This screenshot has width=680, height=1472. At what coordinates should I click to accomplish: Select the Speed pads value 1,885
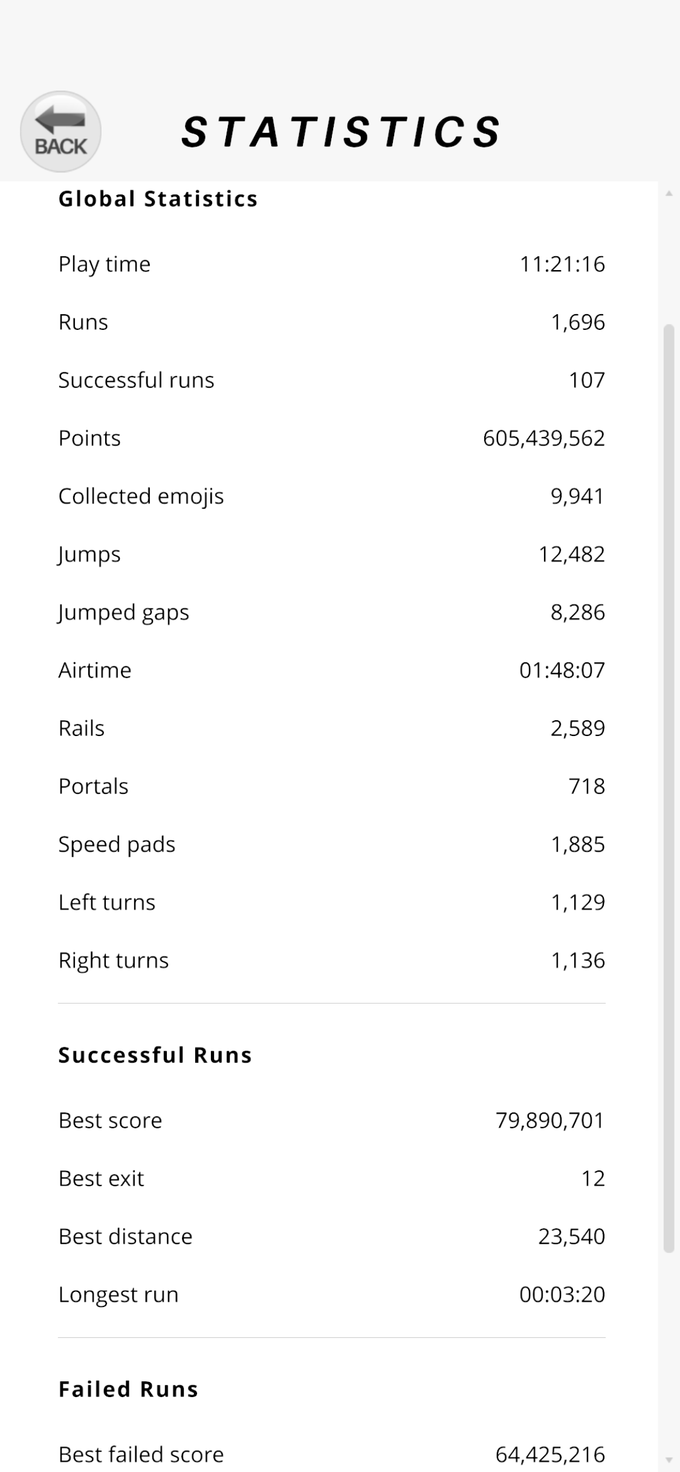coord(577,844)
